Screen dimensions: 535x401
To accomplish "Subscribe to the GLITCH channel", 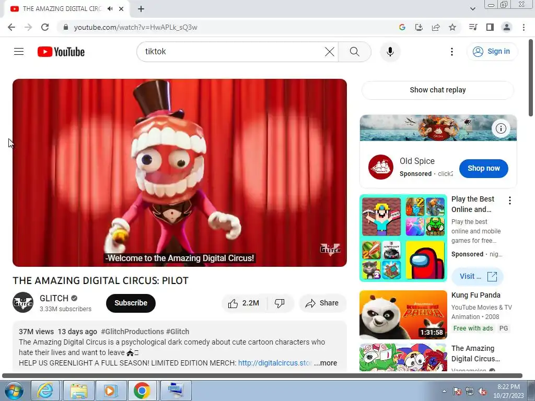I will pyautogui.click(x=131, y=303).
